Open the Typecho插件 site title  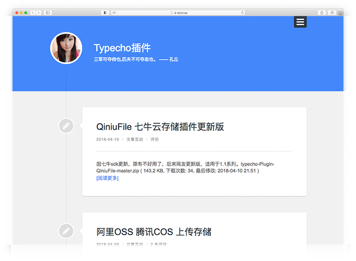[122, 48]
